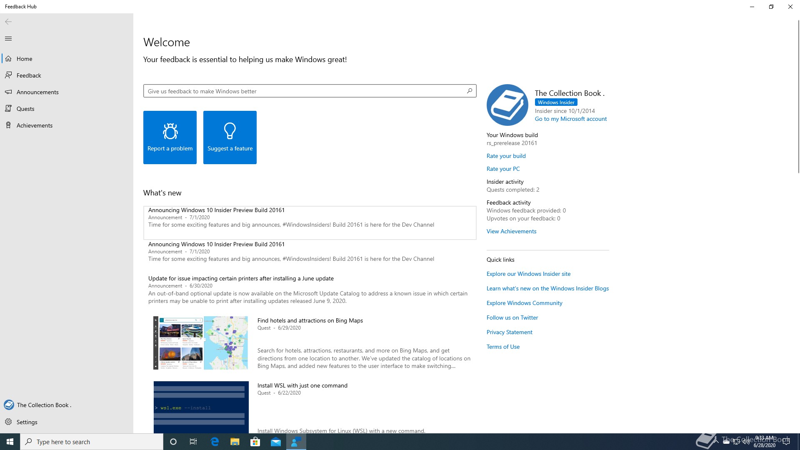
Task: Open the Privacy Statement link
Action: [509, 332]
